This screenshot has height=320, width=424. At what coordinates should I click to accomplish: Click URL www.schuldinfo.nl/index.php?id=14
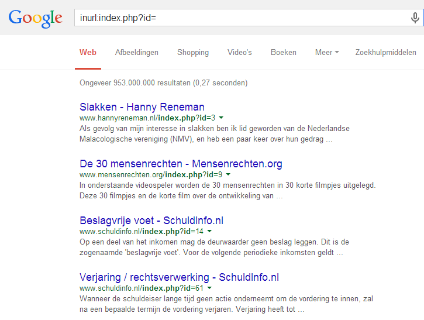coord(142,232)
